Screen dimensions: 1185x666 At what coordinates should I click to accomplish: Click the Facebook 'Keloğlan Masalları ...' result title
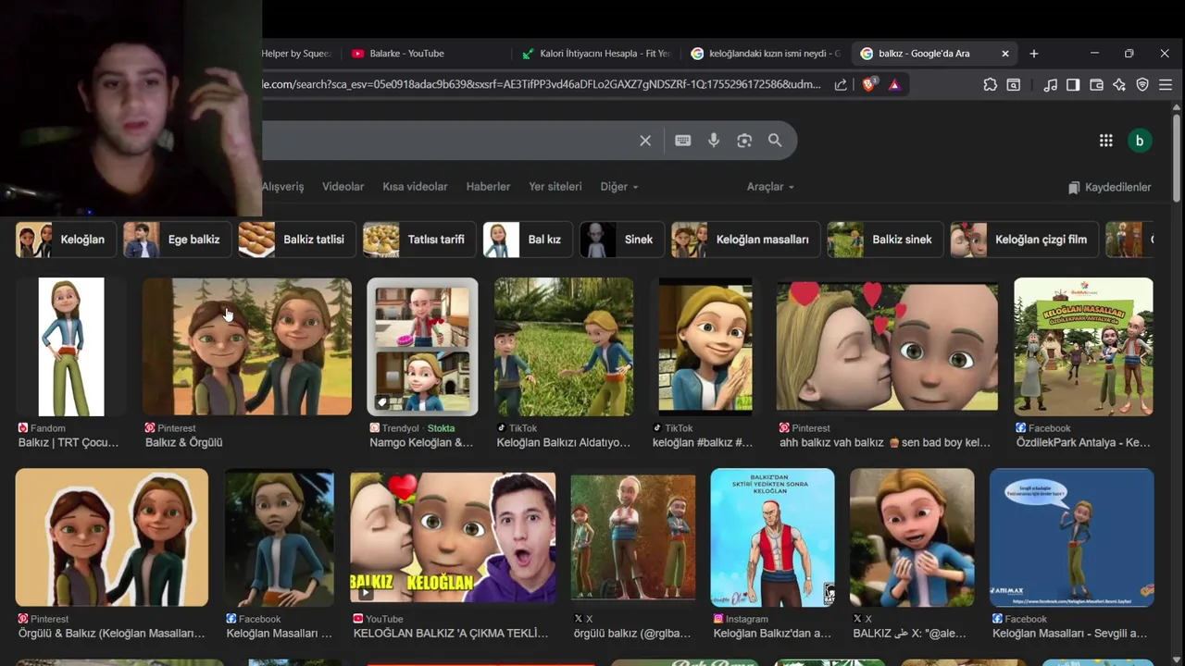tap(279, 634)
